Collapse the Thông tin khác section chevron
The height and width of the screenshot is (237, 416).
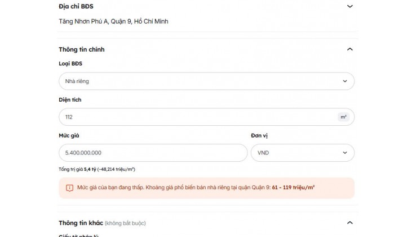coord(349,223)
